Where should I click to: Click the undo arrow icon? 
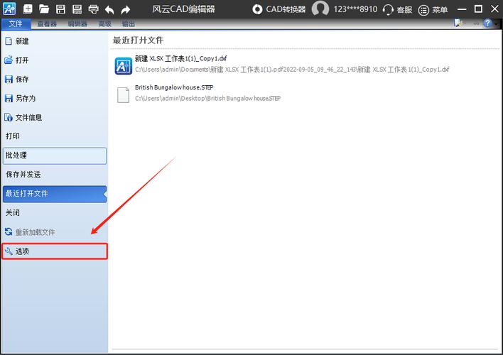click(109, 9)
